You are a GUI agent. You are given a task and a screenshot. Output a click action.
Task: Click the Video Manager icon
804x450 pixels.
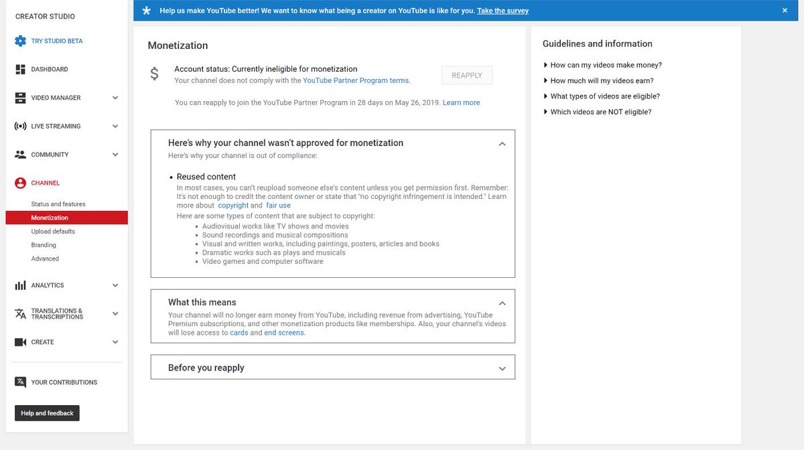pyautogui.click(x=20, y=98)
